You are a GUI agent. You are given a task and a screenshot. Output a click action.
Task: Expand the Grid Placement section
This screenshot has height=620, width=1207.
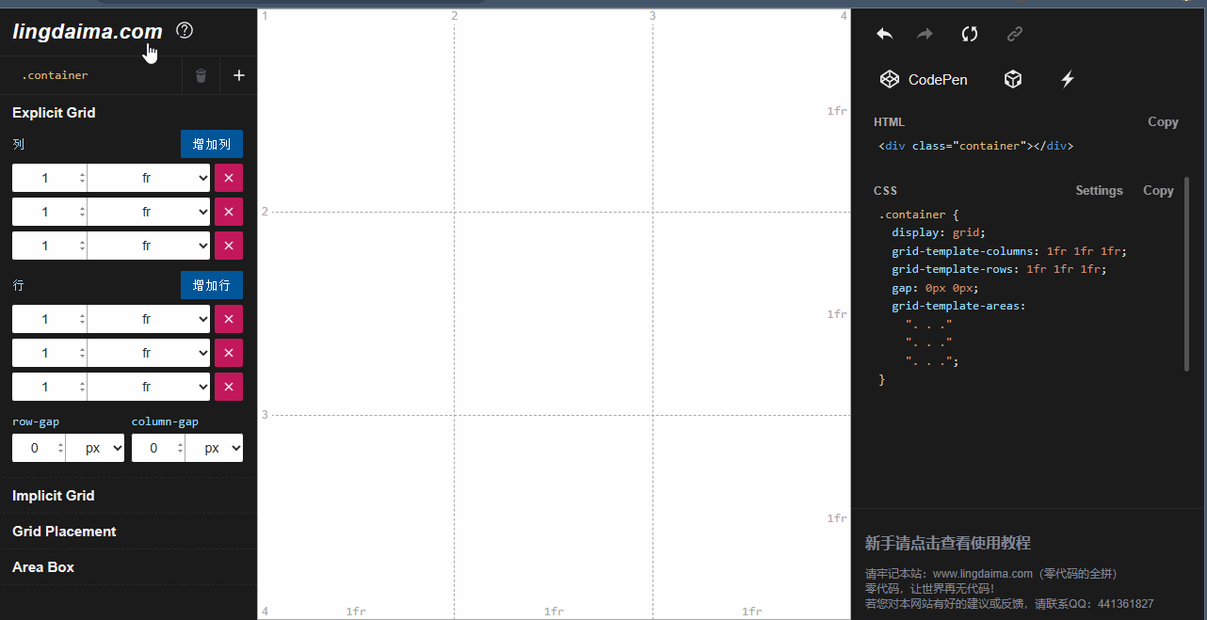pyautogui.click(x=128, y=532)
